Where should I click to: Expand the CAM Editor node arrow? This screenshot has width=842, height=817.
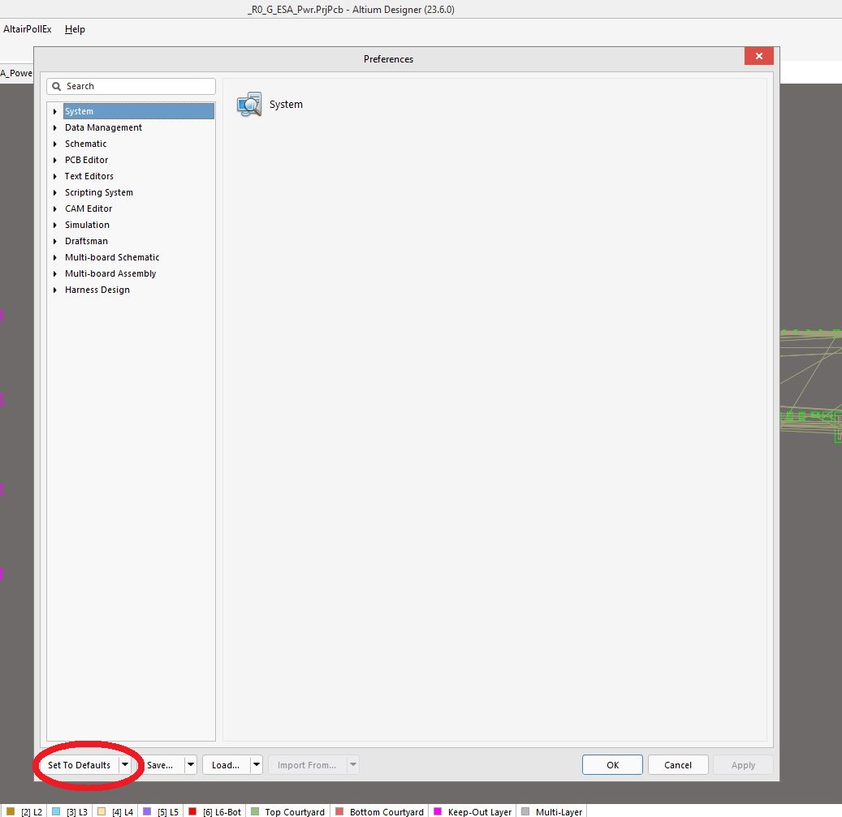54,209
